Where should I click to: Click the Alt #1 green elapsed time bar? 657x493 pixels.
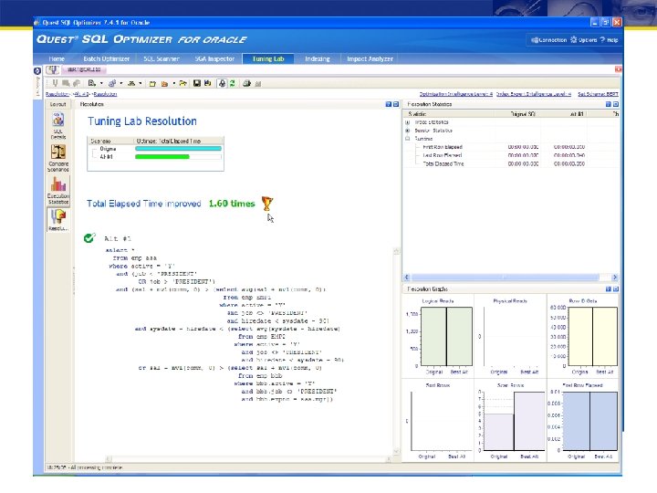click(x=162, y=156)
